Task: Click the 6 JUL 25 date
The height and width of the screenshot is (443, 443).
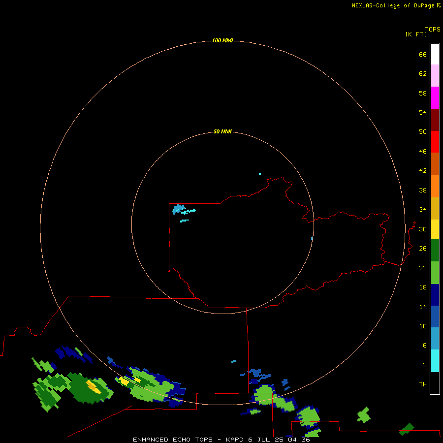Action: point(266,440)
